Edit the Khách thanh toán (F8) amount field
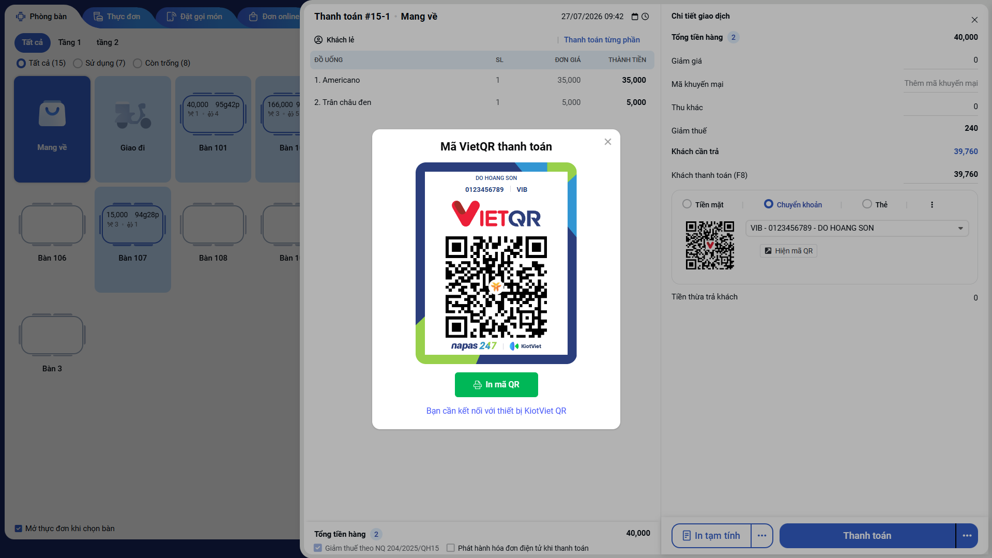Image resolution: width=992 pixels, height=558 pixels. point(941,175)
